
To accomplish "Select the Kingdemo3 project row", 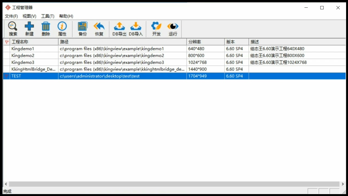I will pos(174,63).
